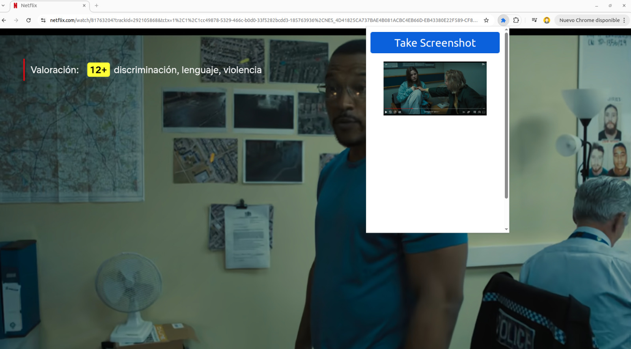Click the yellow 12+ rating badge

[99, 70]
